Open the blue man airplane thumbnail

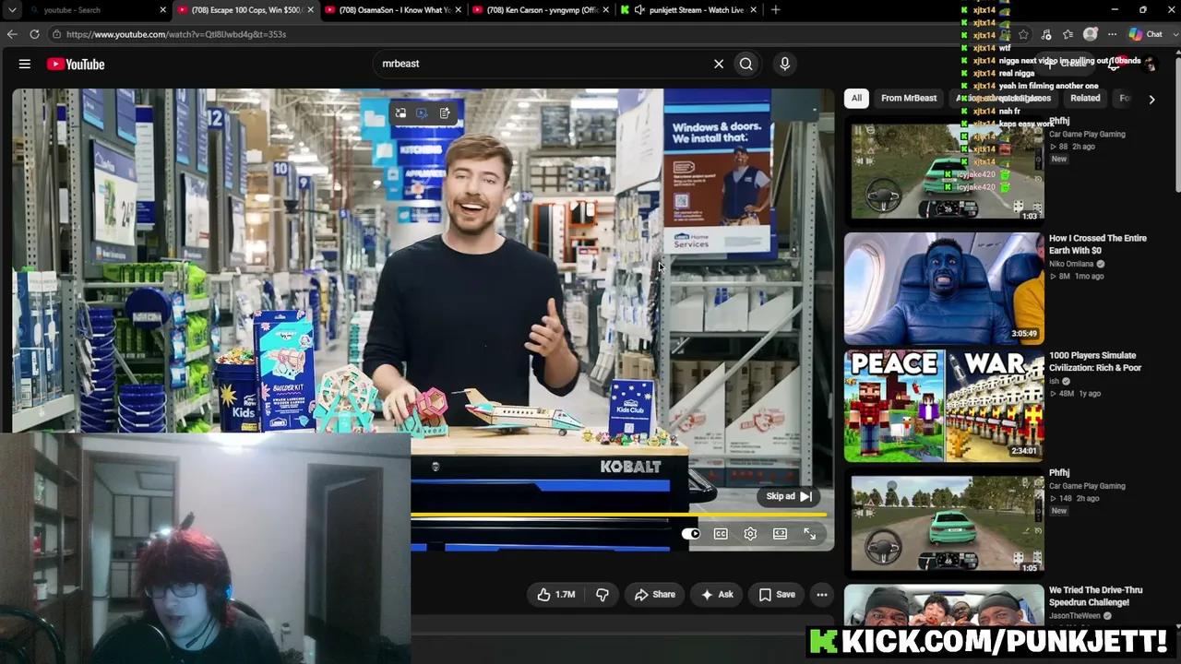(944, 288)
